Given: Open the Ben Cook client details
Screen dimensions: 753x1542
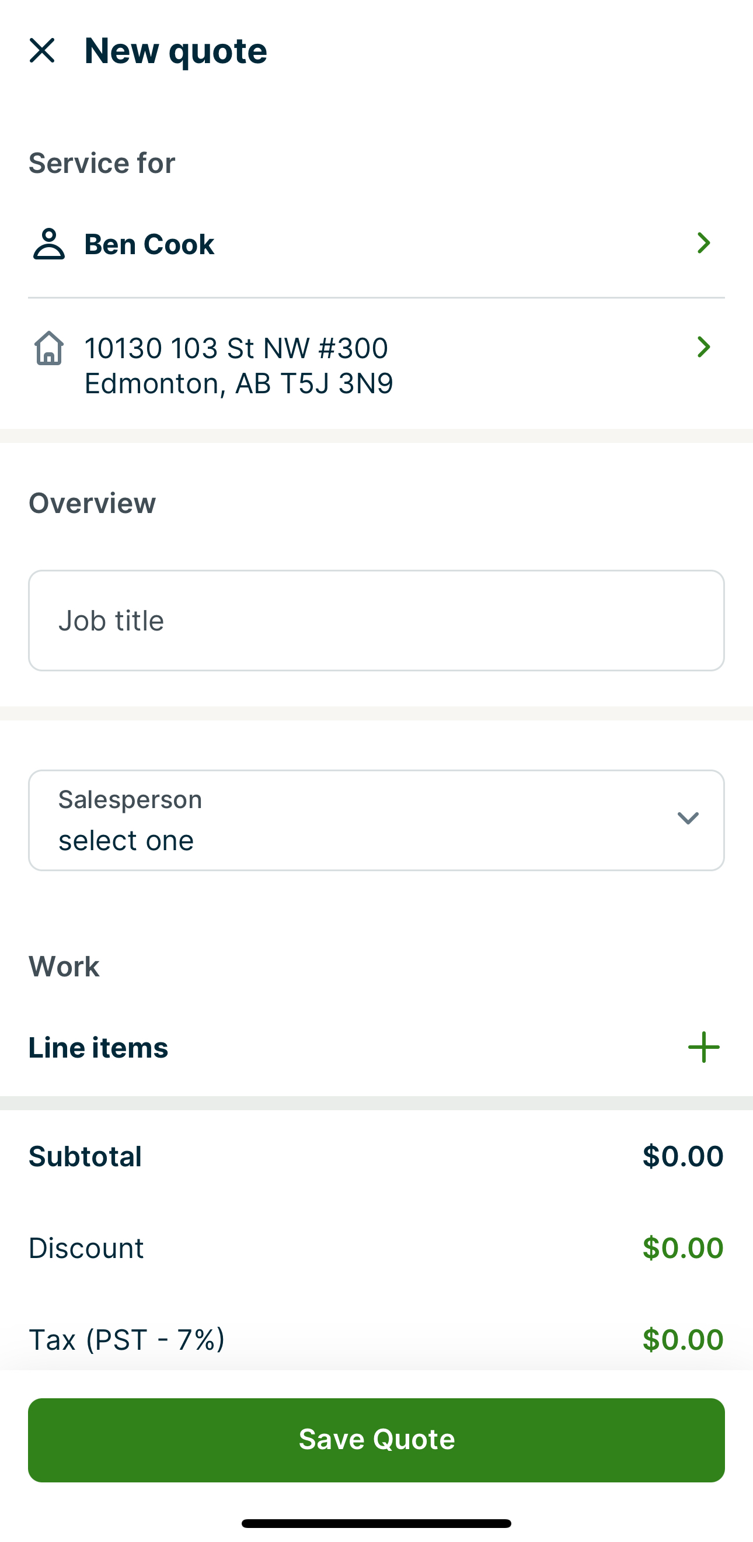Looking at the screenshot, I should [149, 244].
